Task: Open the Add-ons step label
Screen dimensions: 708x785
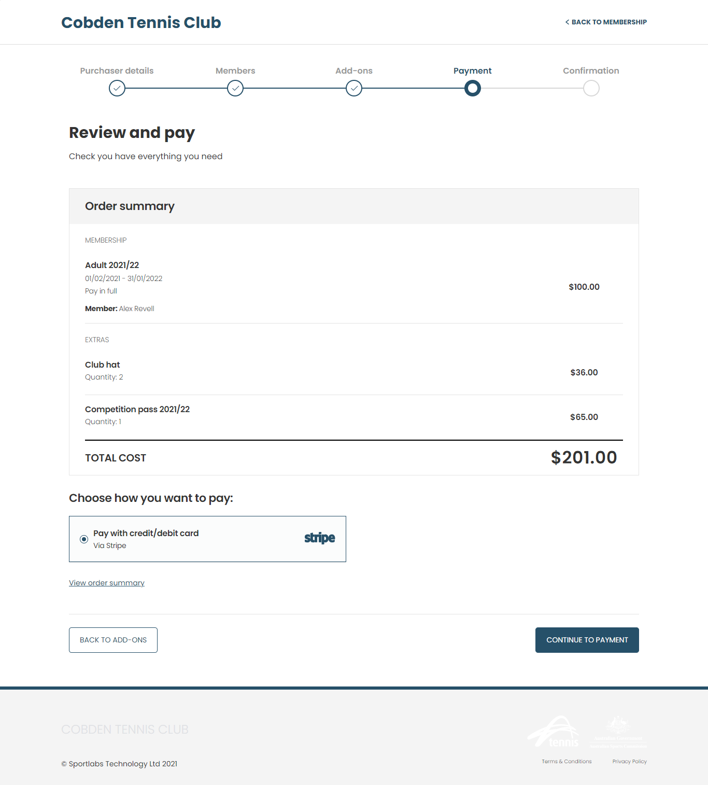Action: pos(354,71)
